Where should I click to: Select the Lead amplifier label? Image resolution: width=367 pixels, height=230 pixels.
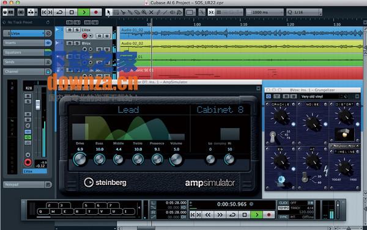click(128, 110)
